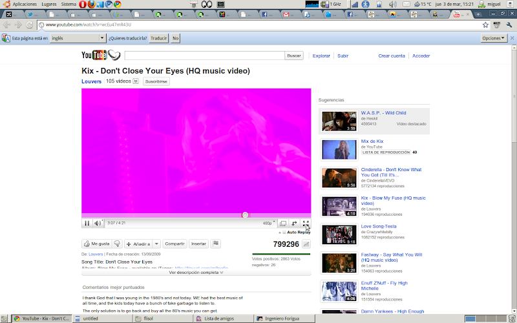Click the Compartir button
Image resolution: width=517 pixels, height=323 pixels.
(174, 244)
